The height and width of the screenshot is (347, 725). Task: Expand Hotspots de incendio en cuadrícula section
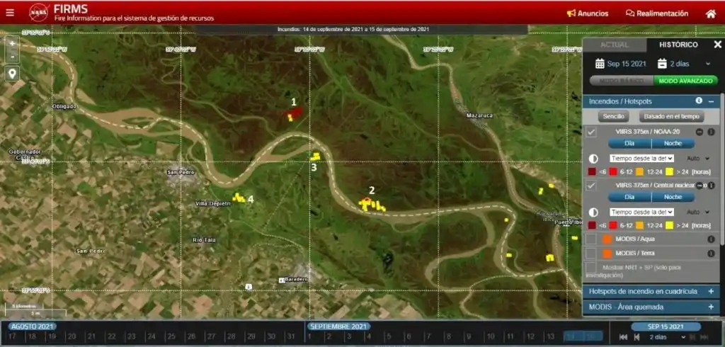(x=711, y=291)
